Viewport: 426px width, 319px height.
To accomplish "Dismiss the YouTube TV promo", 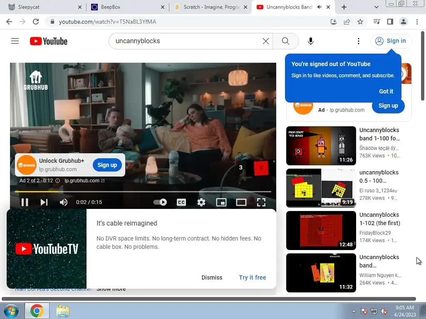I will [212, 277].
